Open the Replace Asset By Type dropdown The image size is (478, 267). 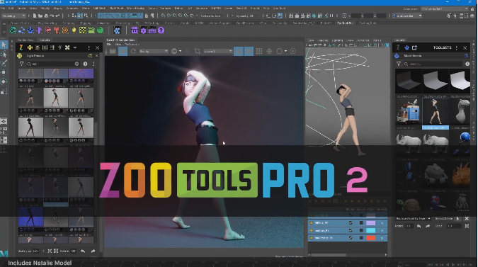click(x=413, y=219)
